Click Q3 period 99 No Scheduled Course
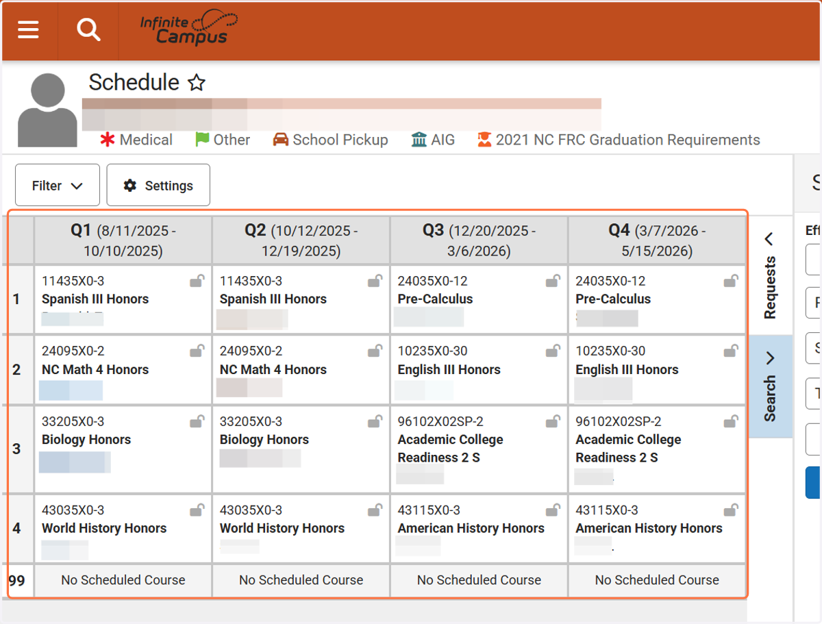 click(479, 580)
